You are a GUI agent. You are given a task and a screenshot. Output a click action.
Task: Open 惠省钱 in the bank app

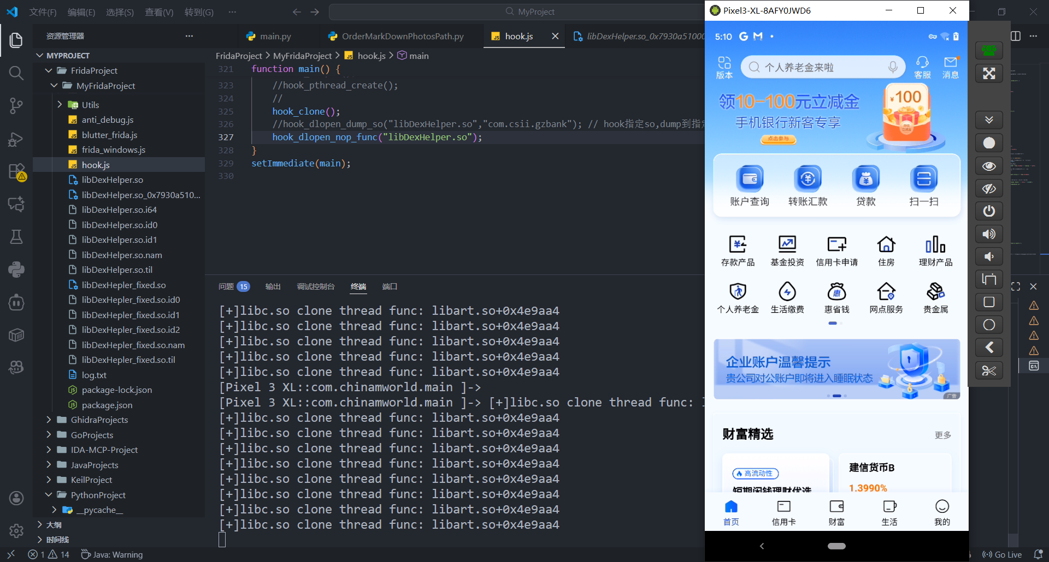point(836,298)
